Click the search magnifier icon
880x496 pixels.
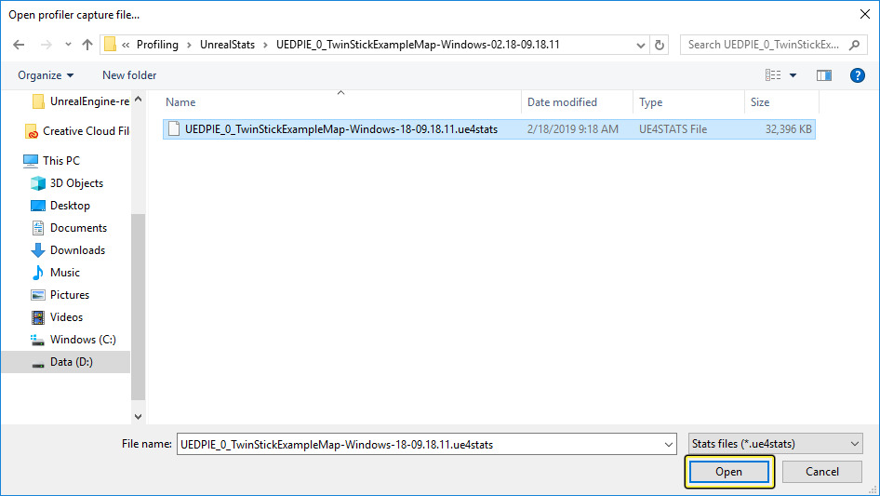click(854, 45)
